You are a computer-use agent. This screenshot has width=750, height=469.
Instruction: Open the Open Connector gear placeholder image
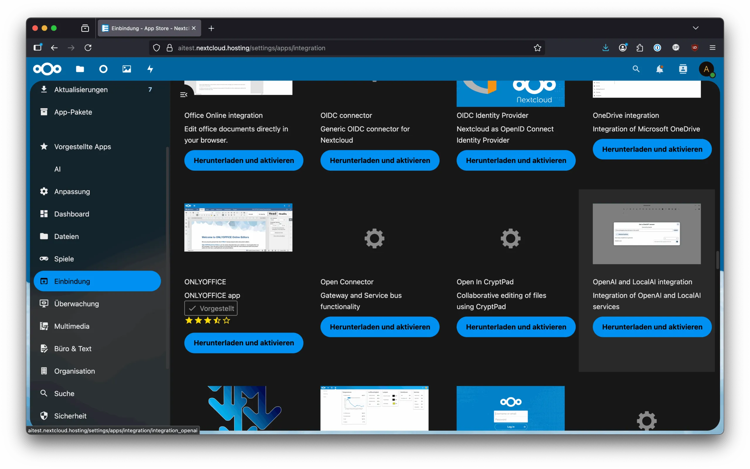(x=374, y=238)
